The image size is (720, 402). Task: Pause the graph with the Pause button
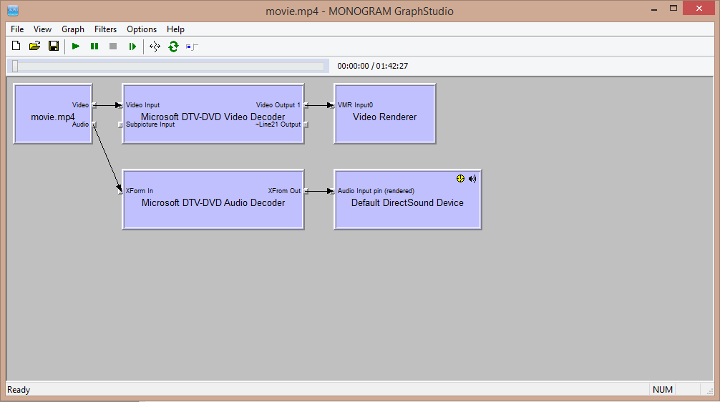(x=94, y=46)
